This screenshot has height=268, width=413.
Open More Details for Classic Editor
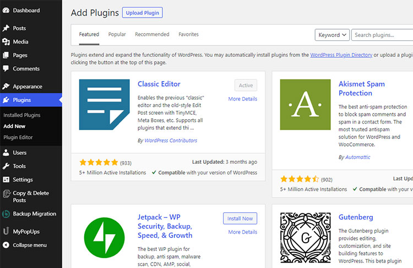243,99
